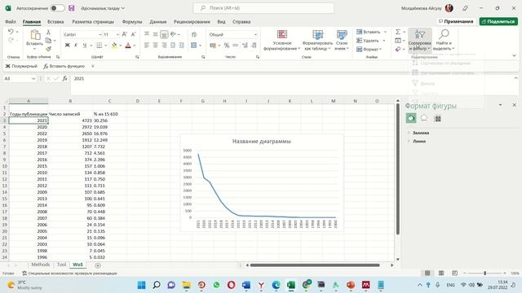Image resolution: width=522 pixels, height=293 pixels.
Task: Click Вставить функцию on quick toolbar
Action: [x=64, y=66]
